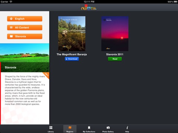
Task: Click the globe icon on the English button
Action: coord(11,19)
